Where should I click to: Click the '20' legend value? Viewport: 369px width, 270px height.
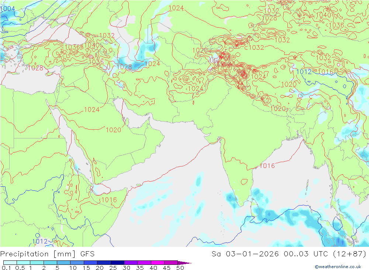(100, 268)
